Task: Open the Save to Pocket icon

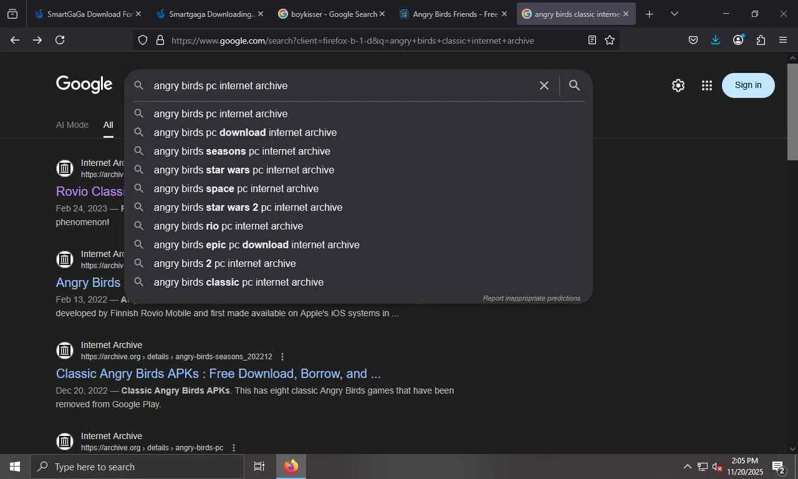Action: tap(693, 40)
